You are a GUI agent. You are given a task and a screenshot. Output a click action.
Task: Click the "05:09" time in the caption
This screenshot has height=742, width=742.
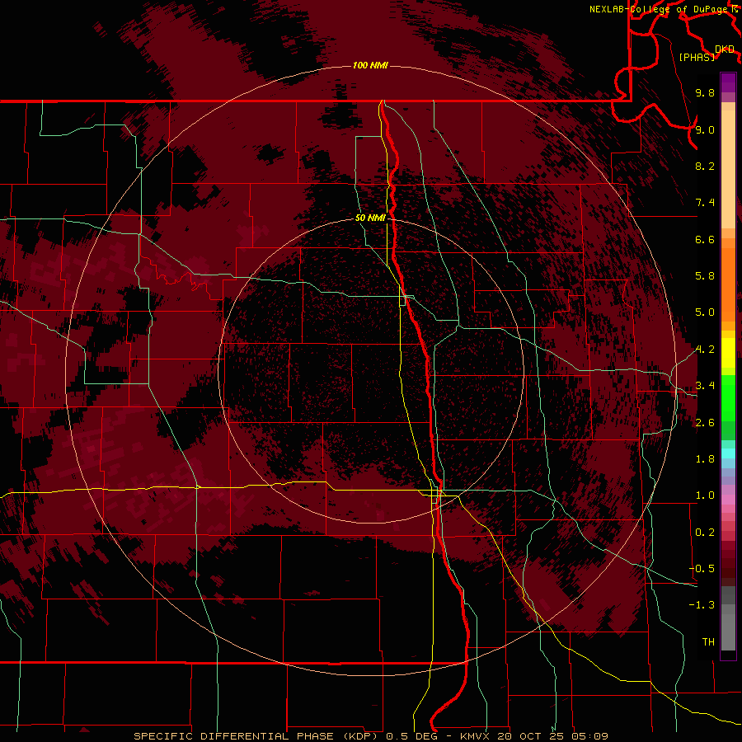click(x=591, y=736)
